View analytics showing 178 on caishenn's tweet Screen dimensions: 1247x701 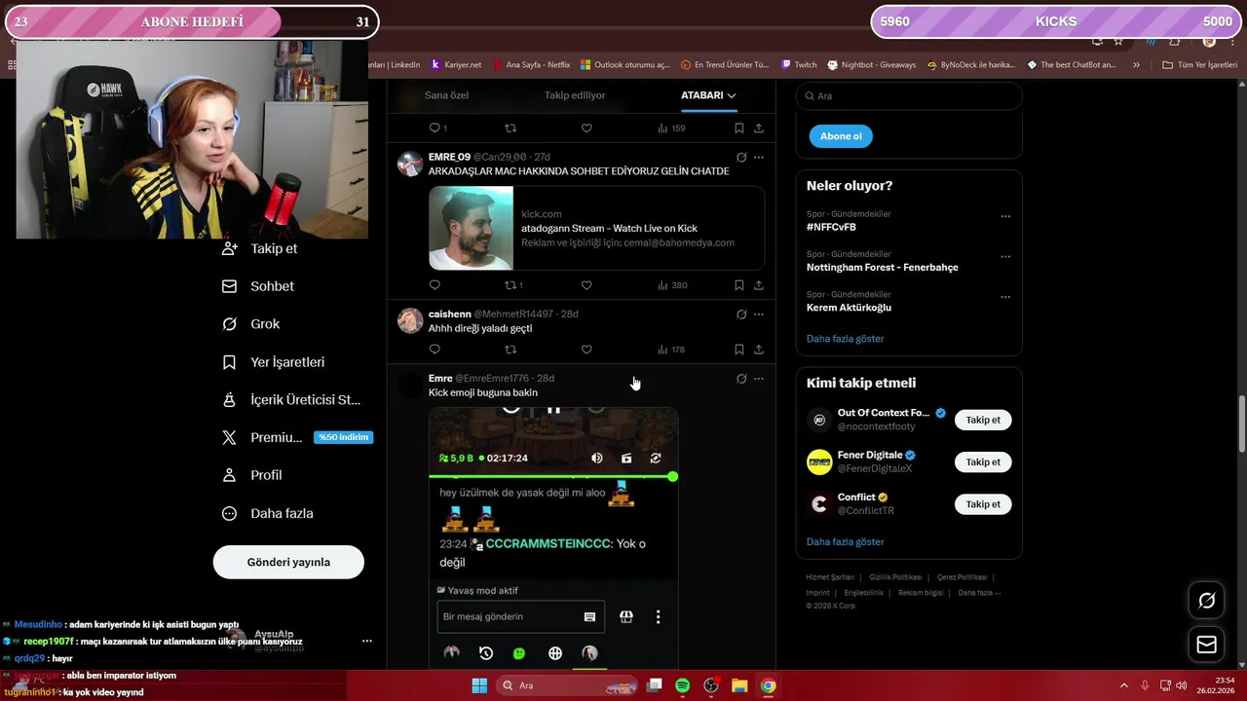[x=671, y=350]
